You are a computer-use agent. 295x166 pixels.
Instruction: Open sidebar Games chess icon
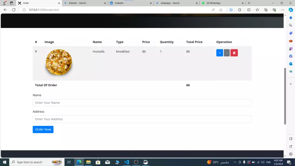click(291, 49)
